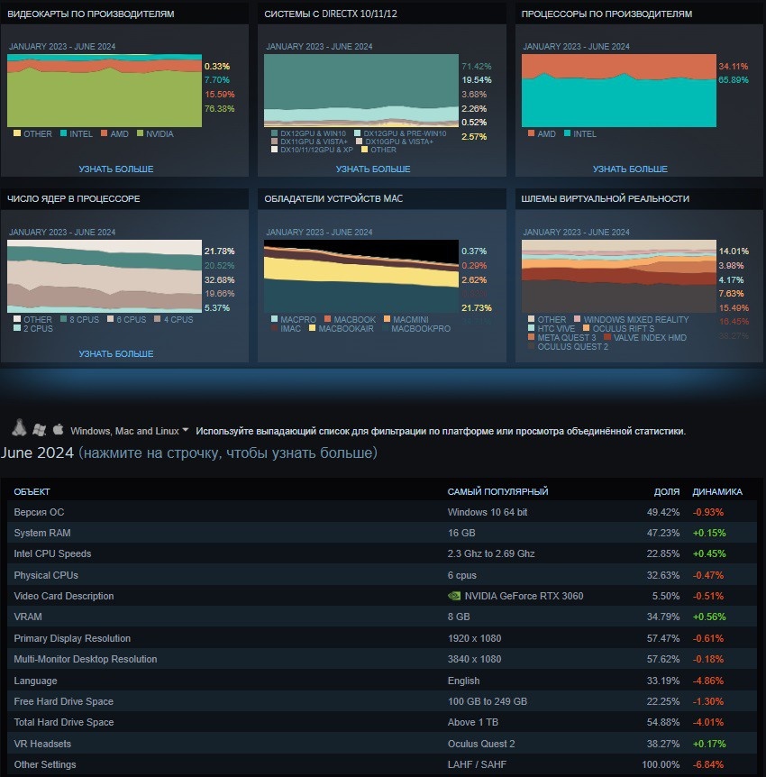Viewport: 766px width, 777px height.
Task: Expand the Total Hard Drive Space row
Action: 382,722
